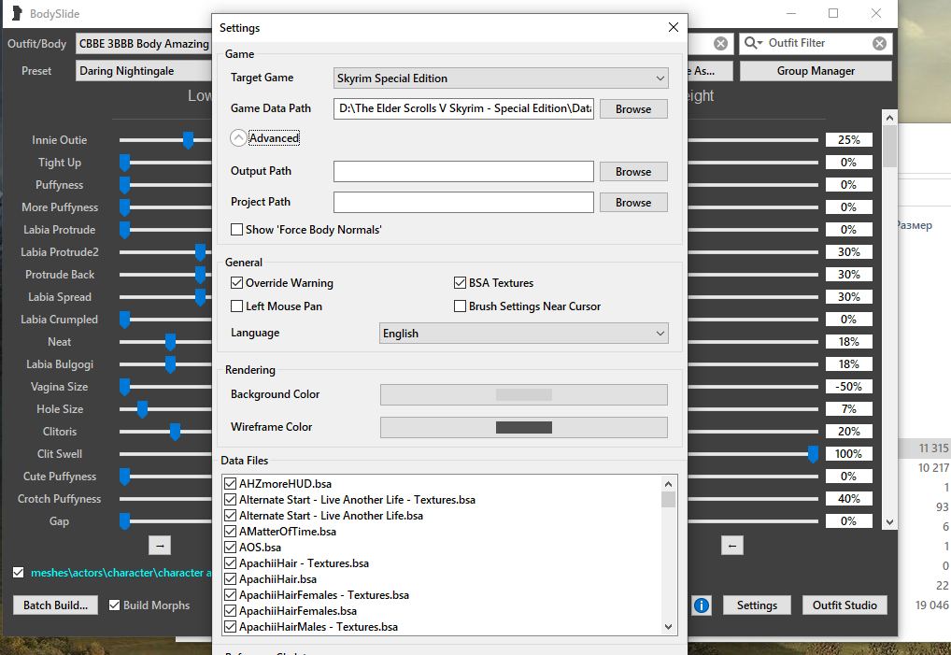Uncheck AHZmoreHUD.bsa in Data Files
Screen dimensions: 951x655
click(x=230, y=484)
